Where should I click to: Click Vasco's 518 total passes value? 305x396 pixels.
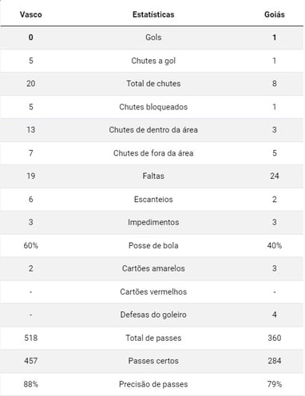point(30,338)
